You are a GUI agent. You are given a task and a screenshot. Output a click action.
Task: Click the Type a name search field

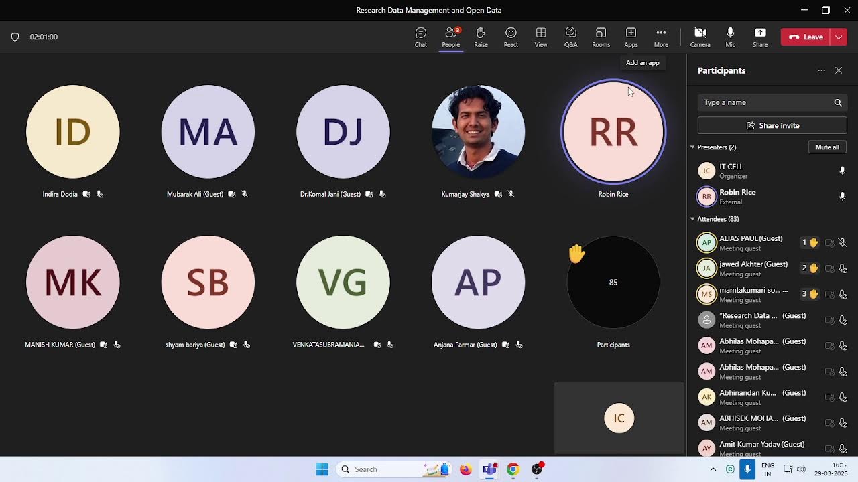(764, 102)
